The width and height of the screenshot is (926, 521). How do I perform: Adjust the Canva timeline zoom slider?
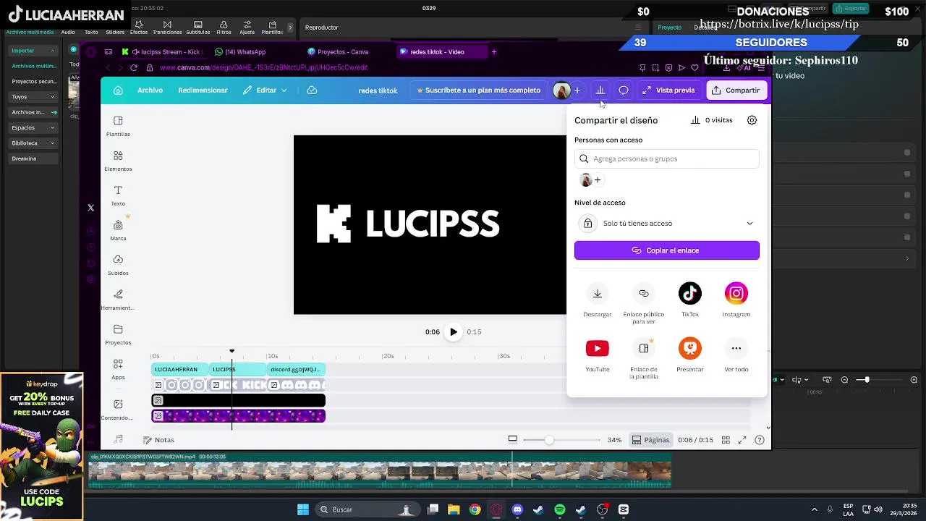[561, 440]
